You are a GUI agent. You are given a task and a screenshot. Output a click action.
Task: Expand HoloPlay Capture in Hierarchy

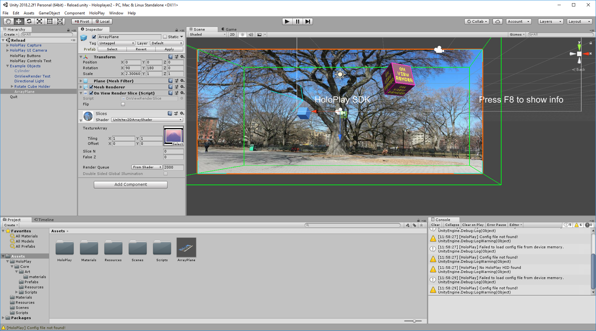pos(7,46)
